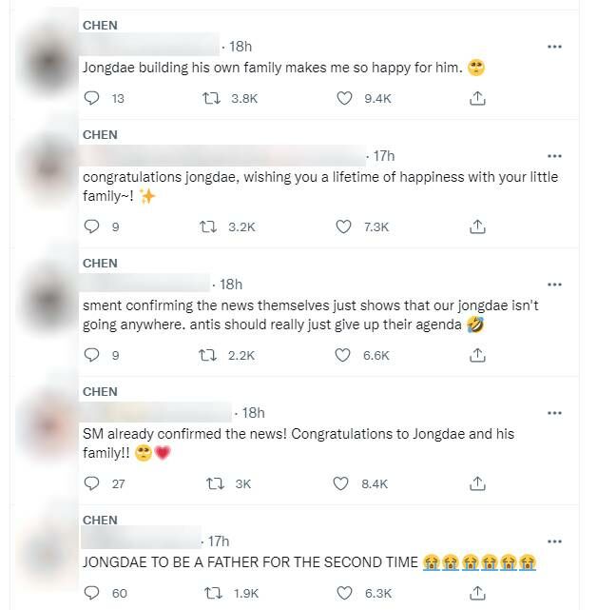This screenshot has height=610, width=597.
Task: Retweet the tweet with 2.2K retweets
Action: pyautogui.click(x=214, y=355)
